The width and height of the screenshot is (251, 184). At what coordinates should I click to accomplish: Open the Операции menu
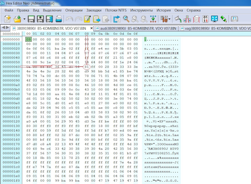(x=74, y=10)
